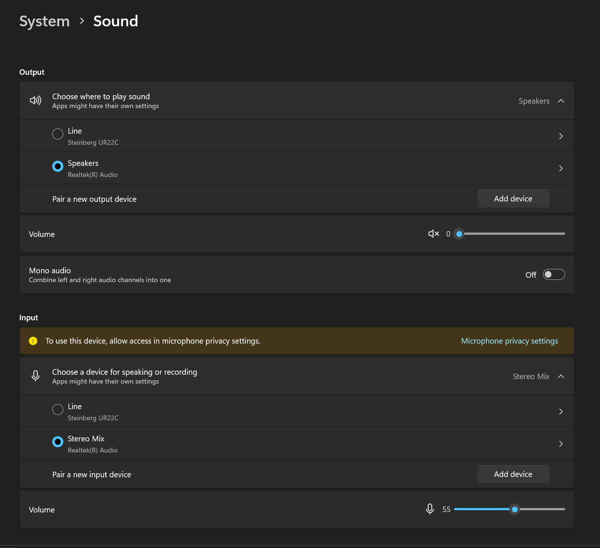
Task: Click the speaker icon beside Choose where to play sound
Action: tap(36, 100)
